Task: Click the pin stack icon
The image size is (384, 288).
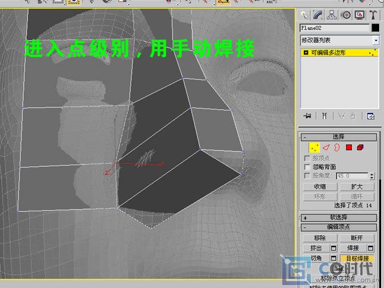Action: click(x=307, y=116)
